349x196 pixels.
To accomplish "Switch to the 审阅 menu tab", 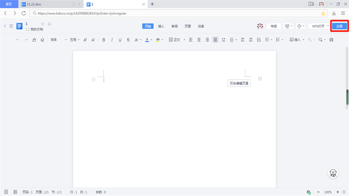I will click(174, 26).
